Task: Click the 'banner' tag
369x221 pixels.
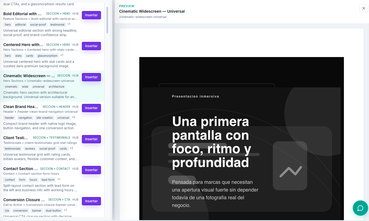Action: point(37,211)
